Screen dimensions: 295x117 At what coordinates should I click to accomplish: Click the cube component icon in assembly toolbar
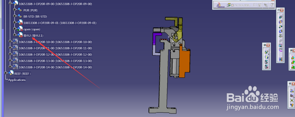(x=266, y=52)
